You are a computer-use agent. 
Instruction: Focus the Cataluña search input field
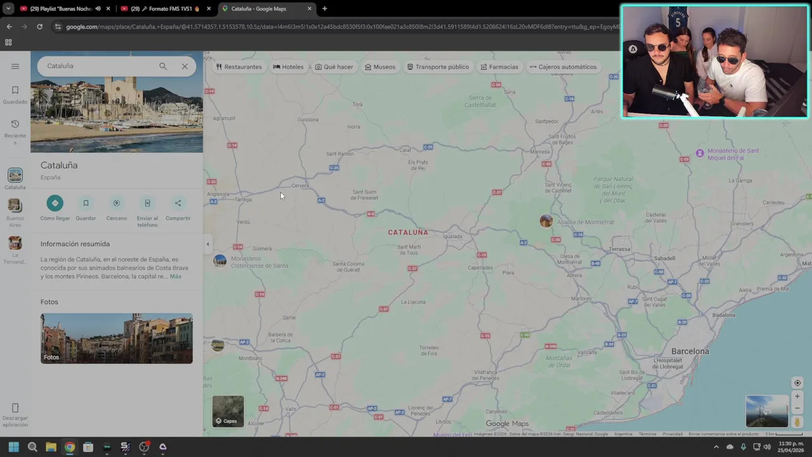[x=98, y=66]
